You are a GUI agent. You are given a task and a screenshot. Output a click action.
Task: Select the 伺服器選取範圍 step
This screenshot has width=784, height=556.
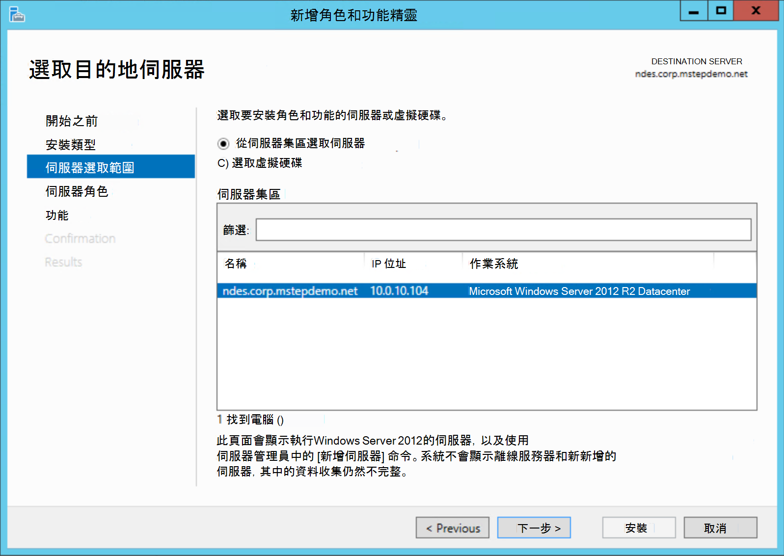point(111,167)
